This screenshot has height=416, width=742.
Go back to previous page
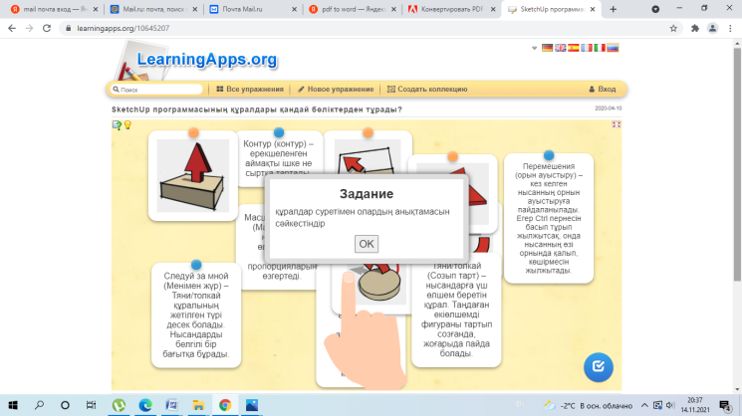pos(12,28)
